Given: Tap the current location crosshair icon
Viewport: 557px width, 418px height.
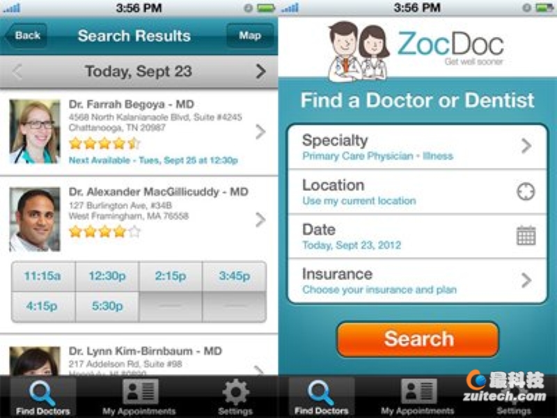Looking at the screenshot, I should [x=526, y=192].
